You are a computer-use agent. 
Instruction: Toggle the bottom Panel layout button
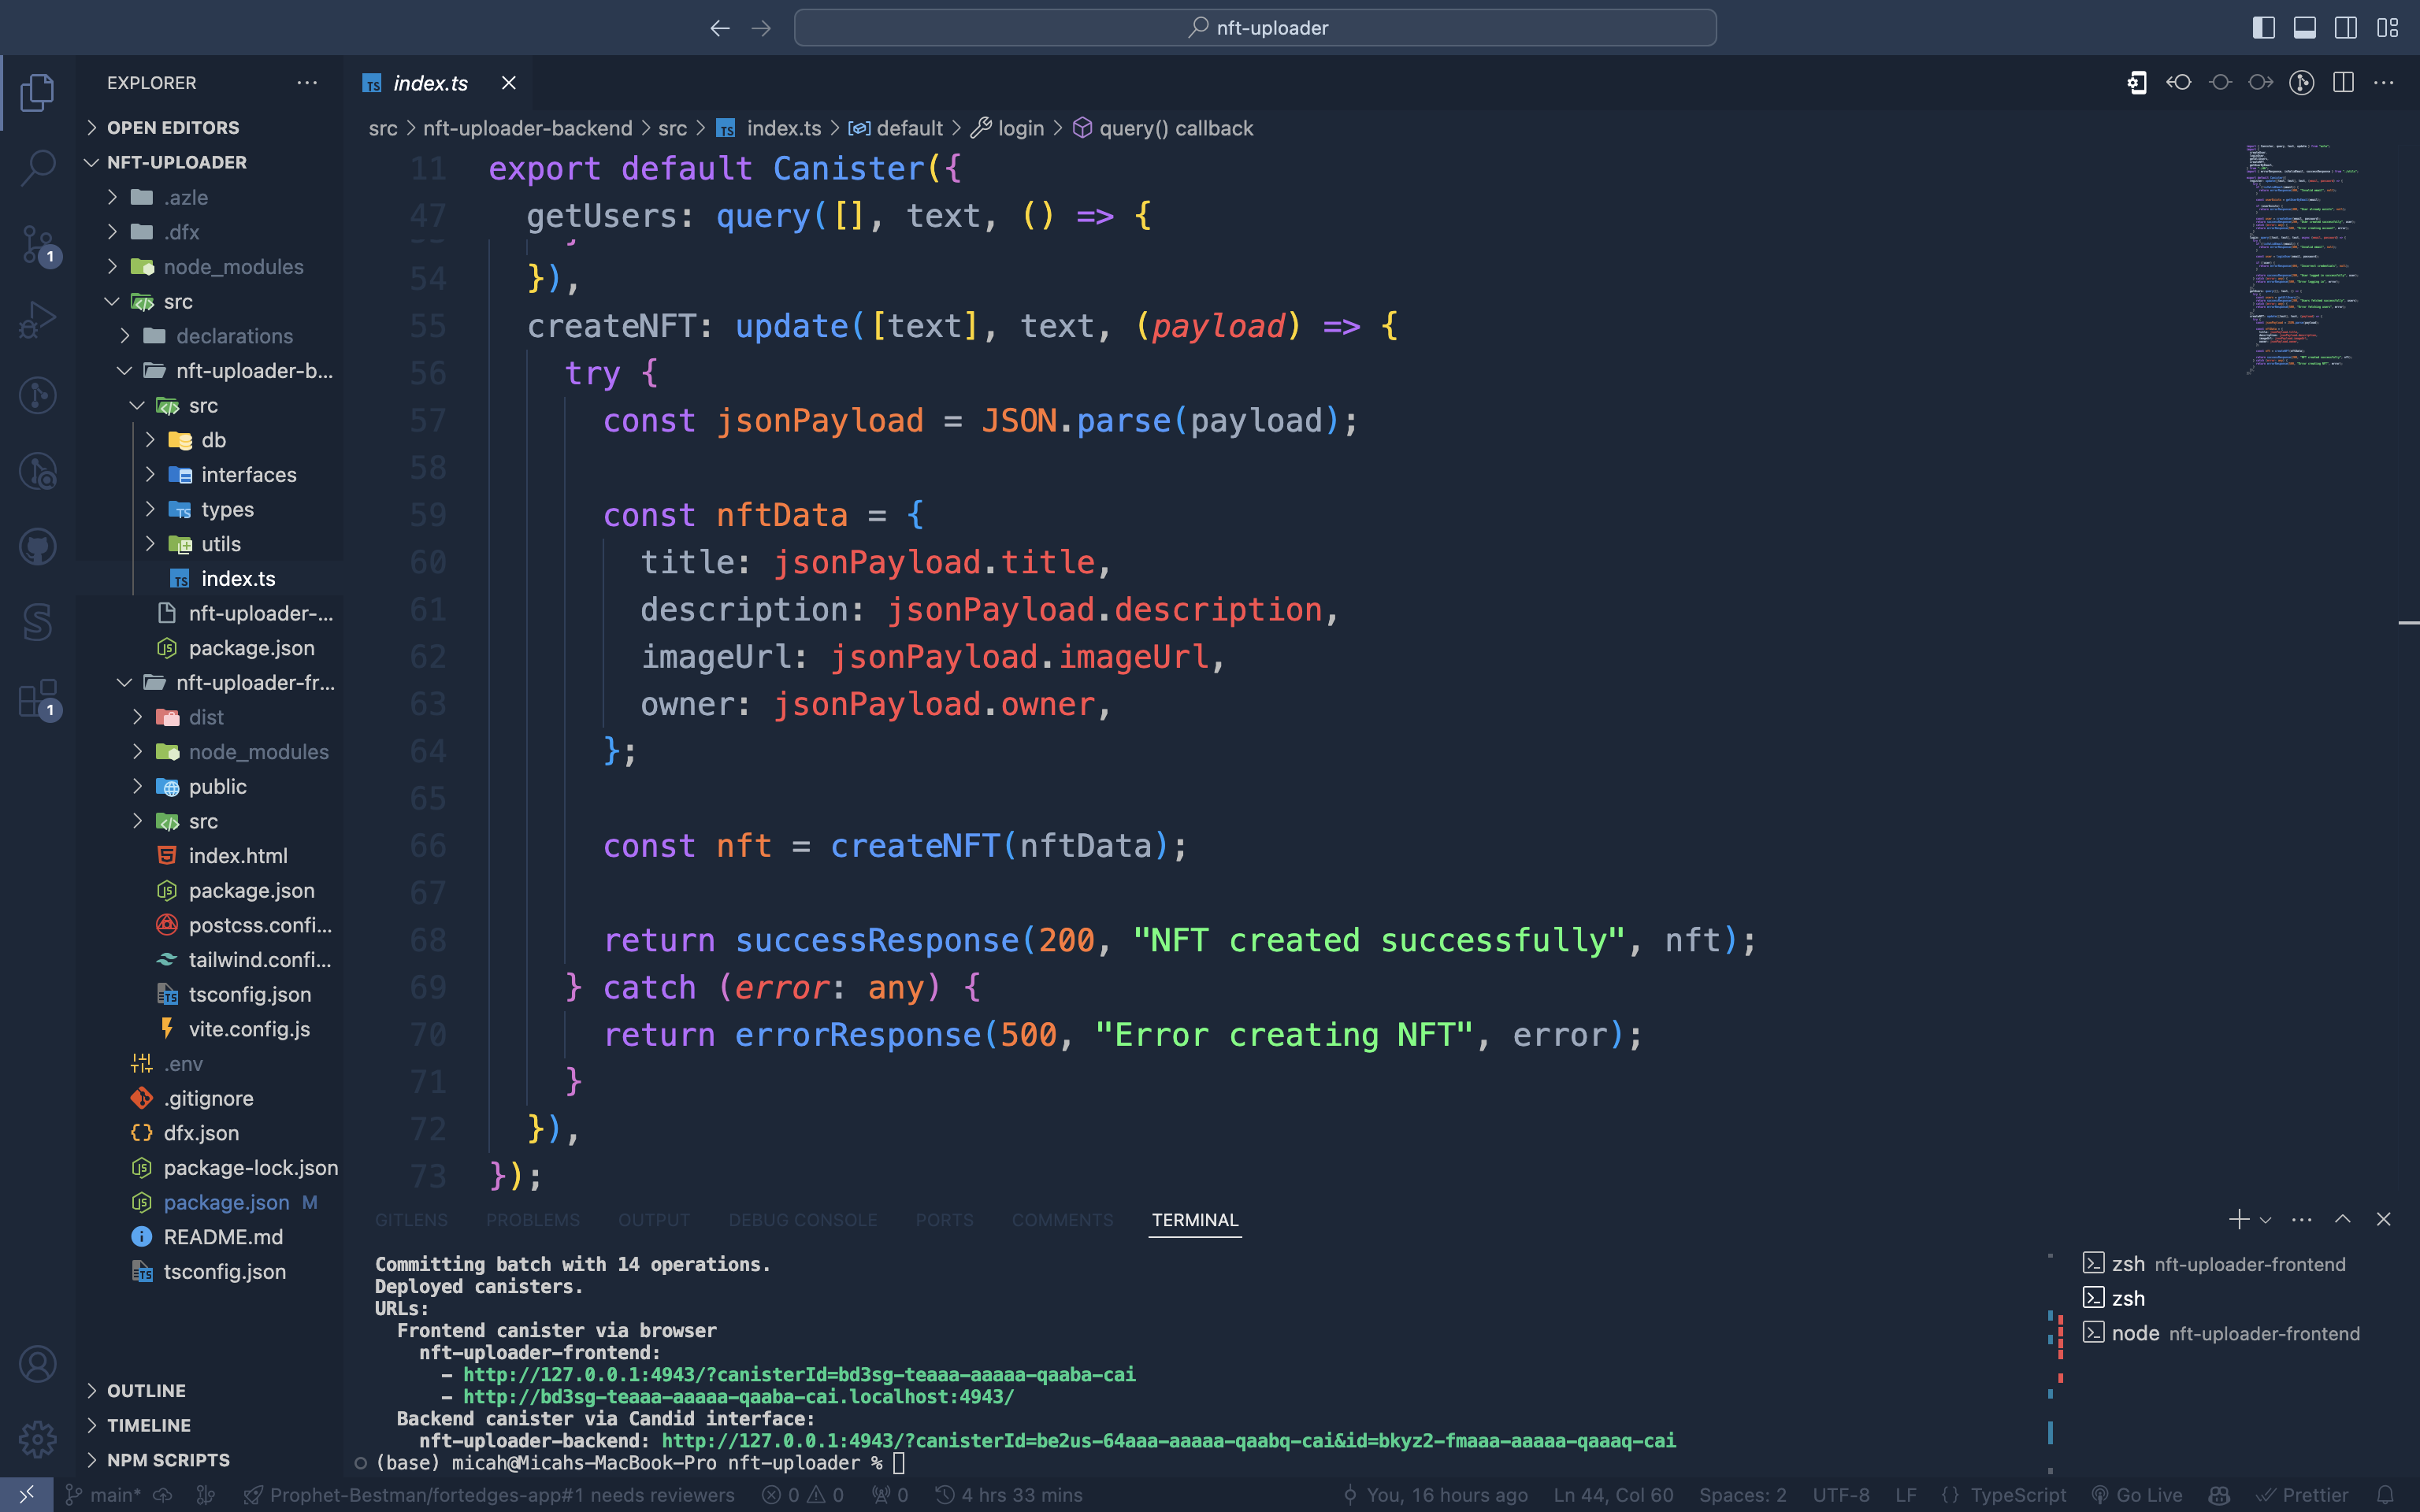pos(2304,28)
